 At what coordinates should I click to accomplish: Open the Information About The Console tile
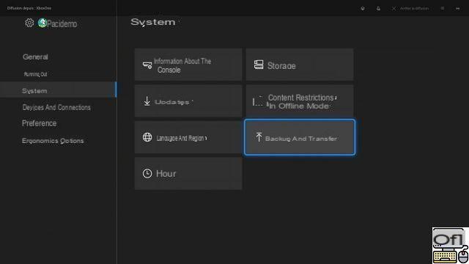pos(188,65)
